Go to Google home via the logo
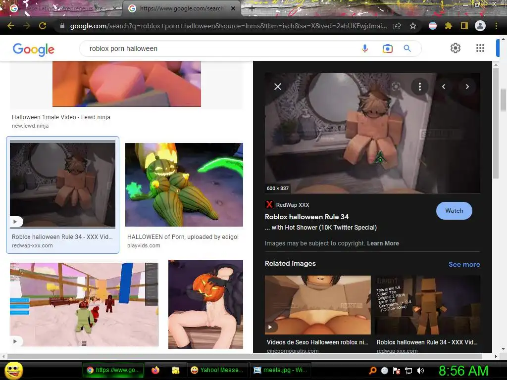This screenshot has height=380, width=507. [34, 49]
